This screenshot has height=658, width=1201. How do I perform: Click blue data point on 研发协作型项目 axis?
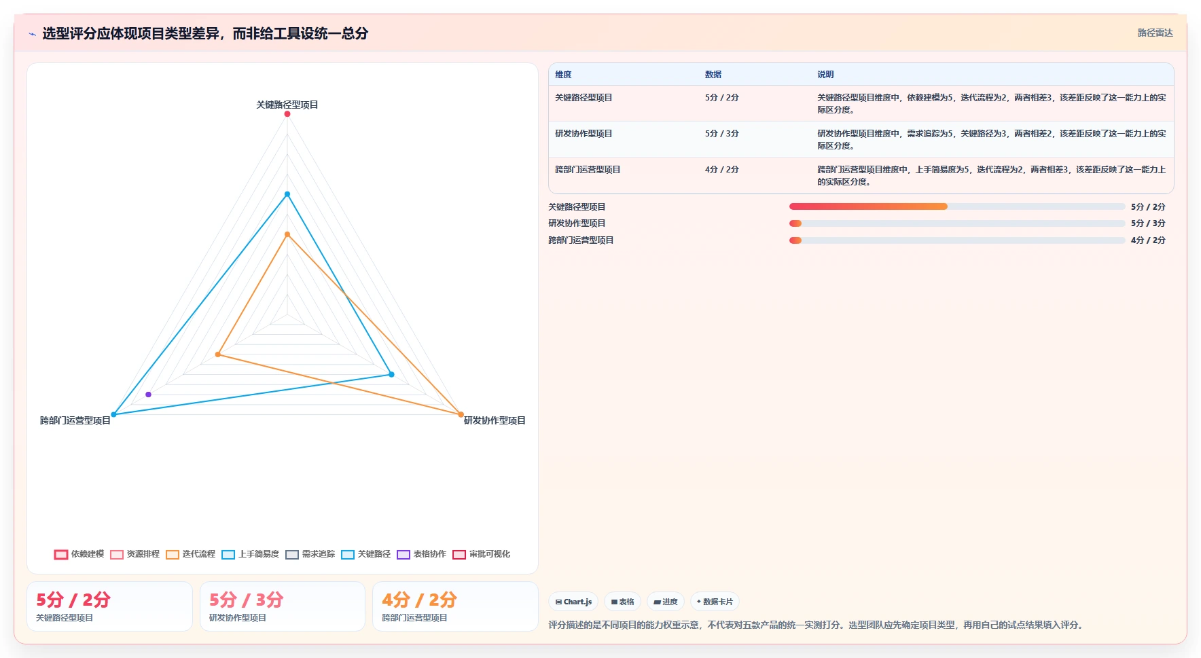[391, 374]
